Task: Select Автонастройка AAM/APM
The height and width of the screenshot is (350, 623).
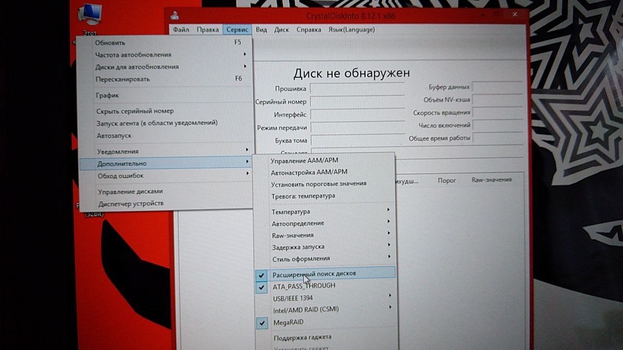Action: (325, 172)
